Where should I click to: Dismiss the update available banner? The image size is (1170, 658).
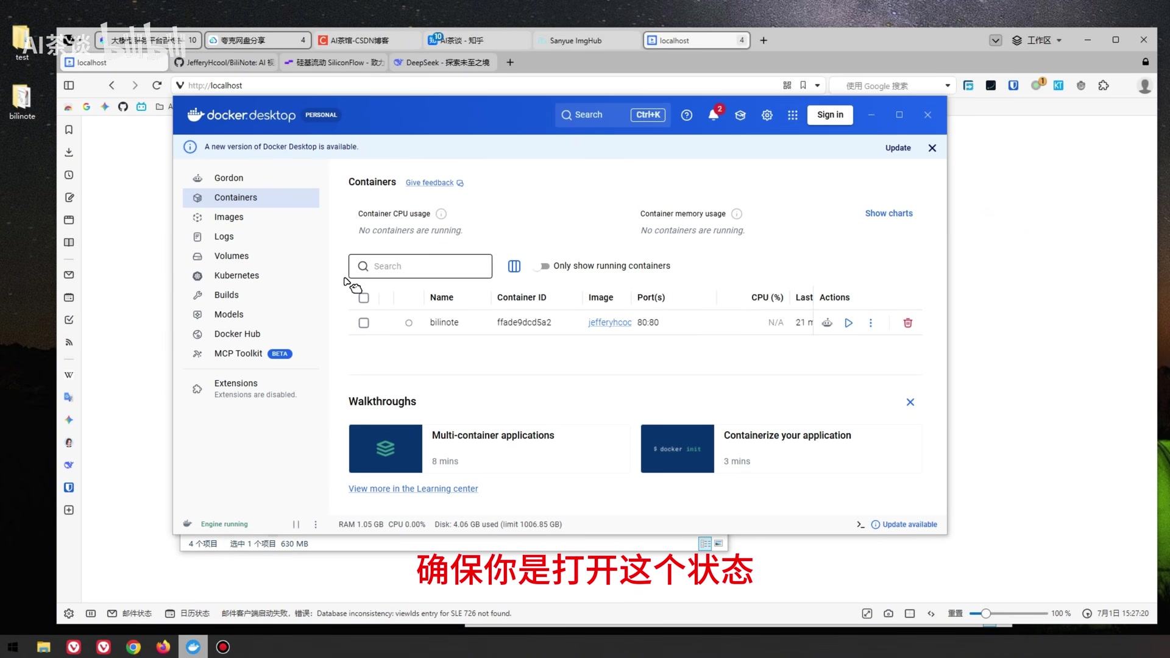click(932, 148)
